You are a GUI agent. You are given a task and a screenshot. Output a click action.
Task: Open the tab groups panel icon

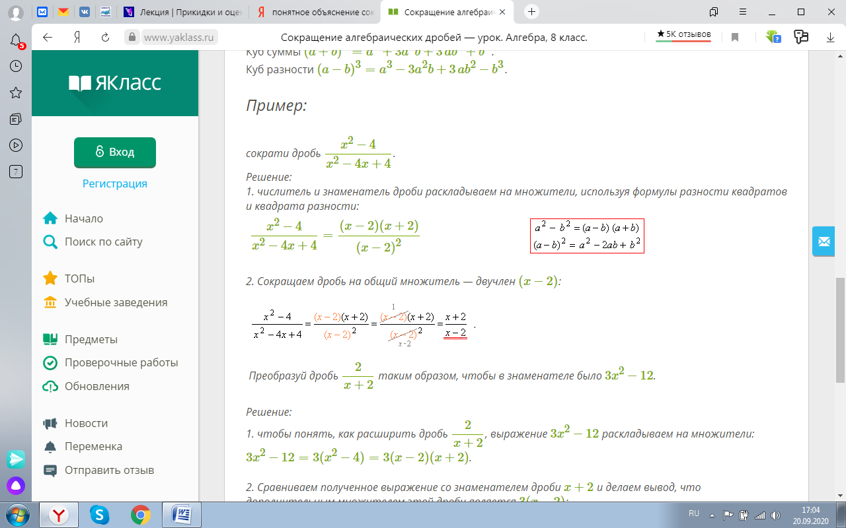click(x=713, y=12)
